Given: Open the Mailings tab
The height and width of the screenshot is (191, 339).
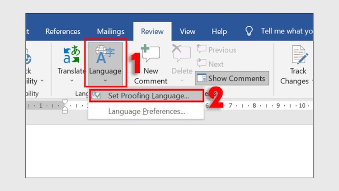Looking at the screenshot, I should coord(111,32).
